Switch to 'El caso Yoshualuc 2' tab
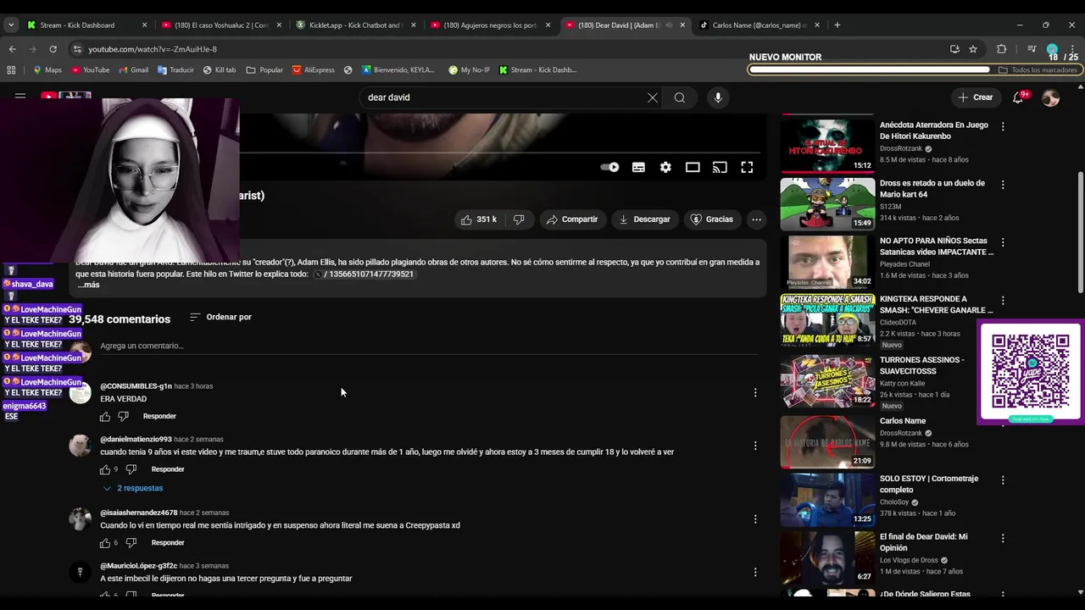 [x=220, y=25]
